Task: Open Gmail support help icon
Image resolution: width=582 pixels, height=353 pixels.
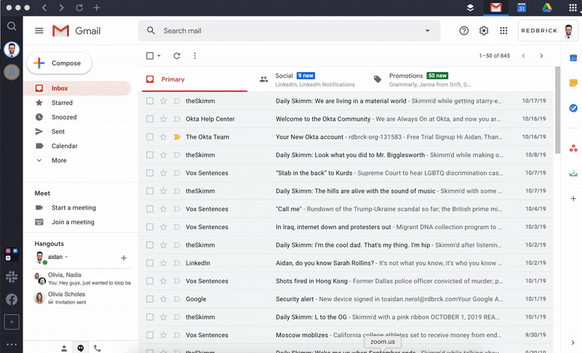Action: click(463, 31)
